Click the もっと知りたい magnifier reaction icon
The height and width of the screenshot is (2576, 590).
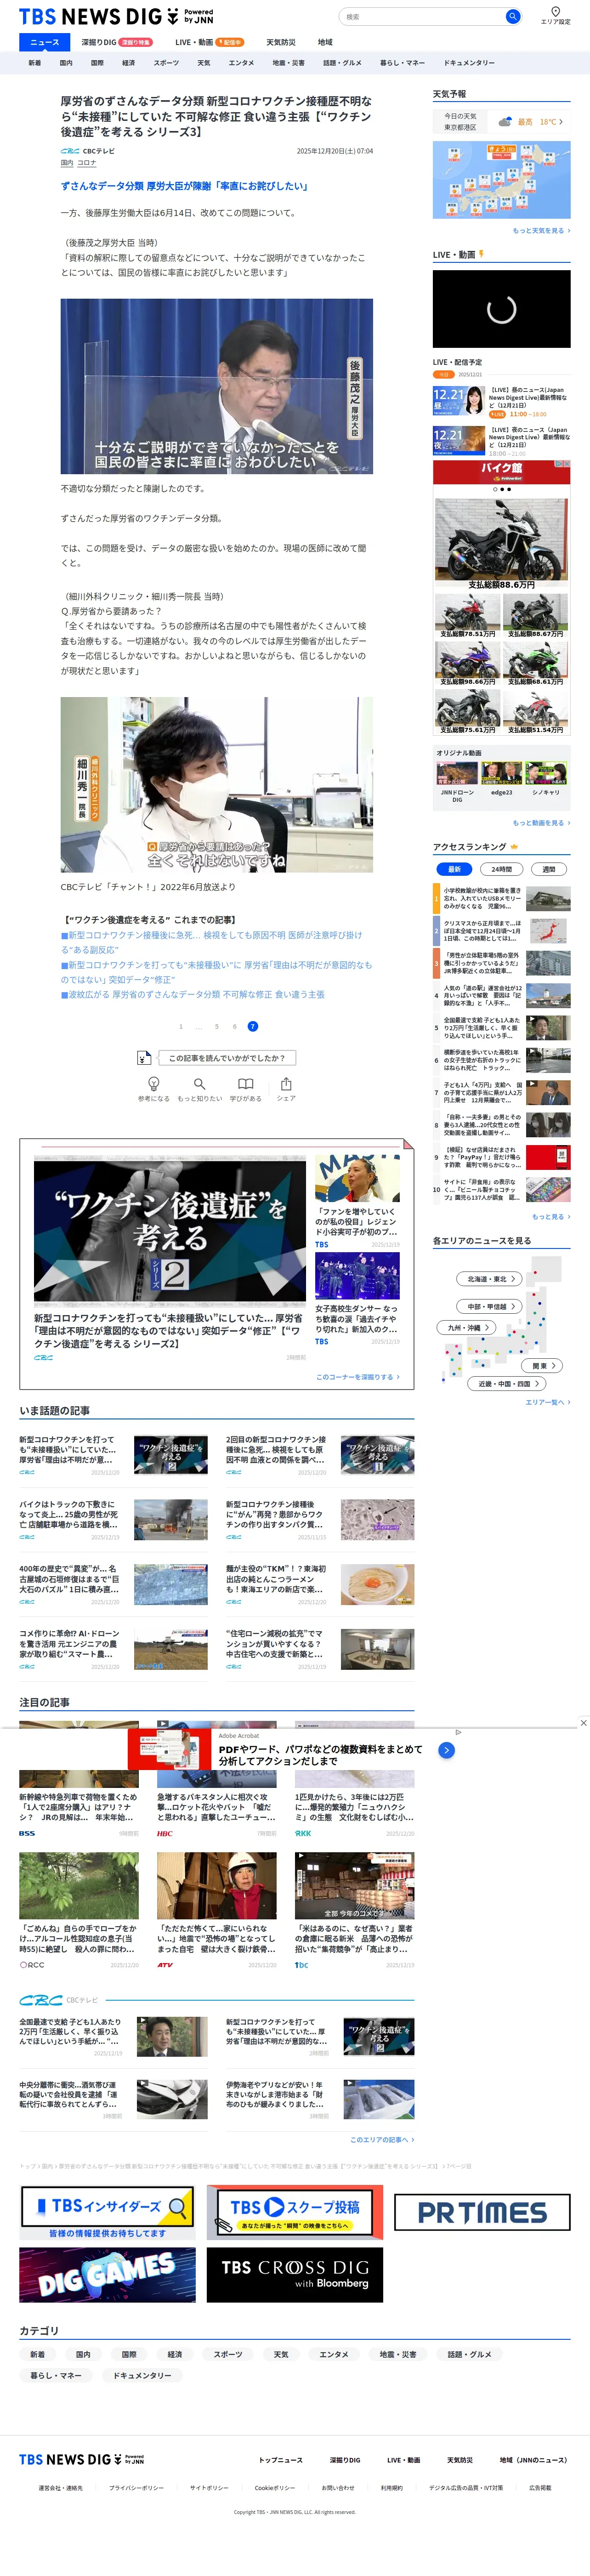(199, 1084)
